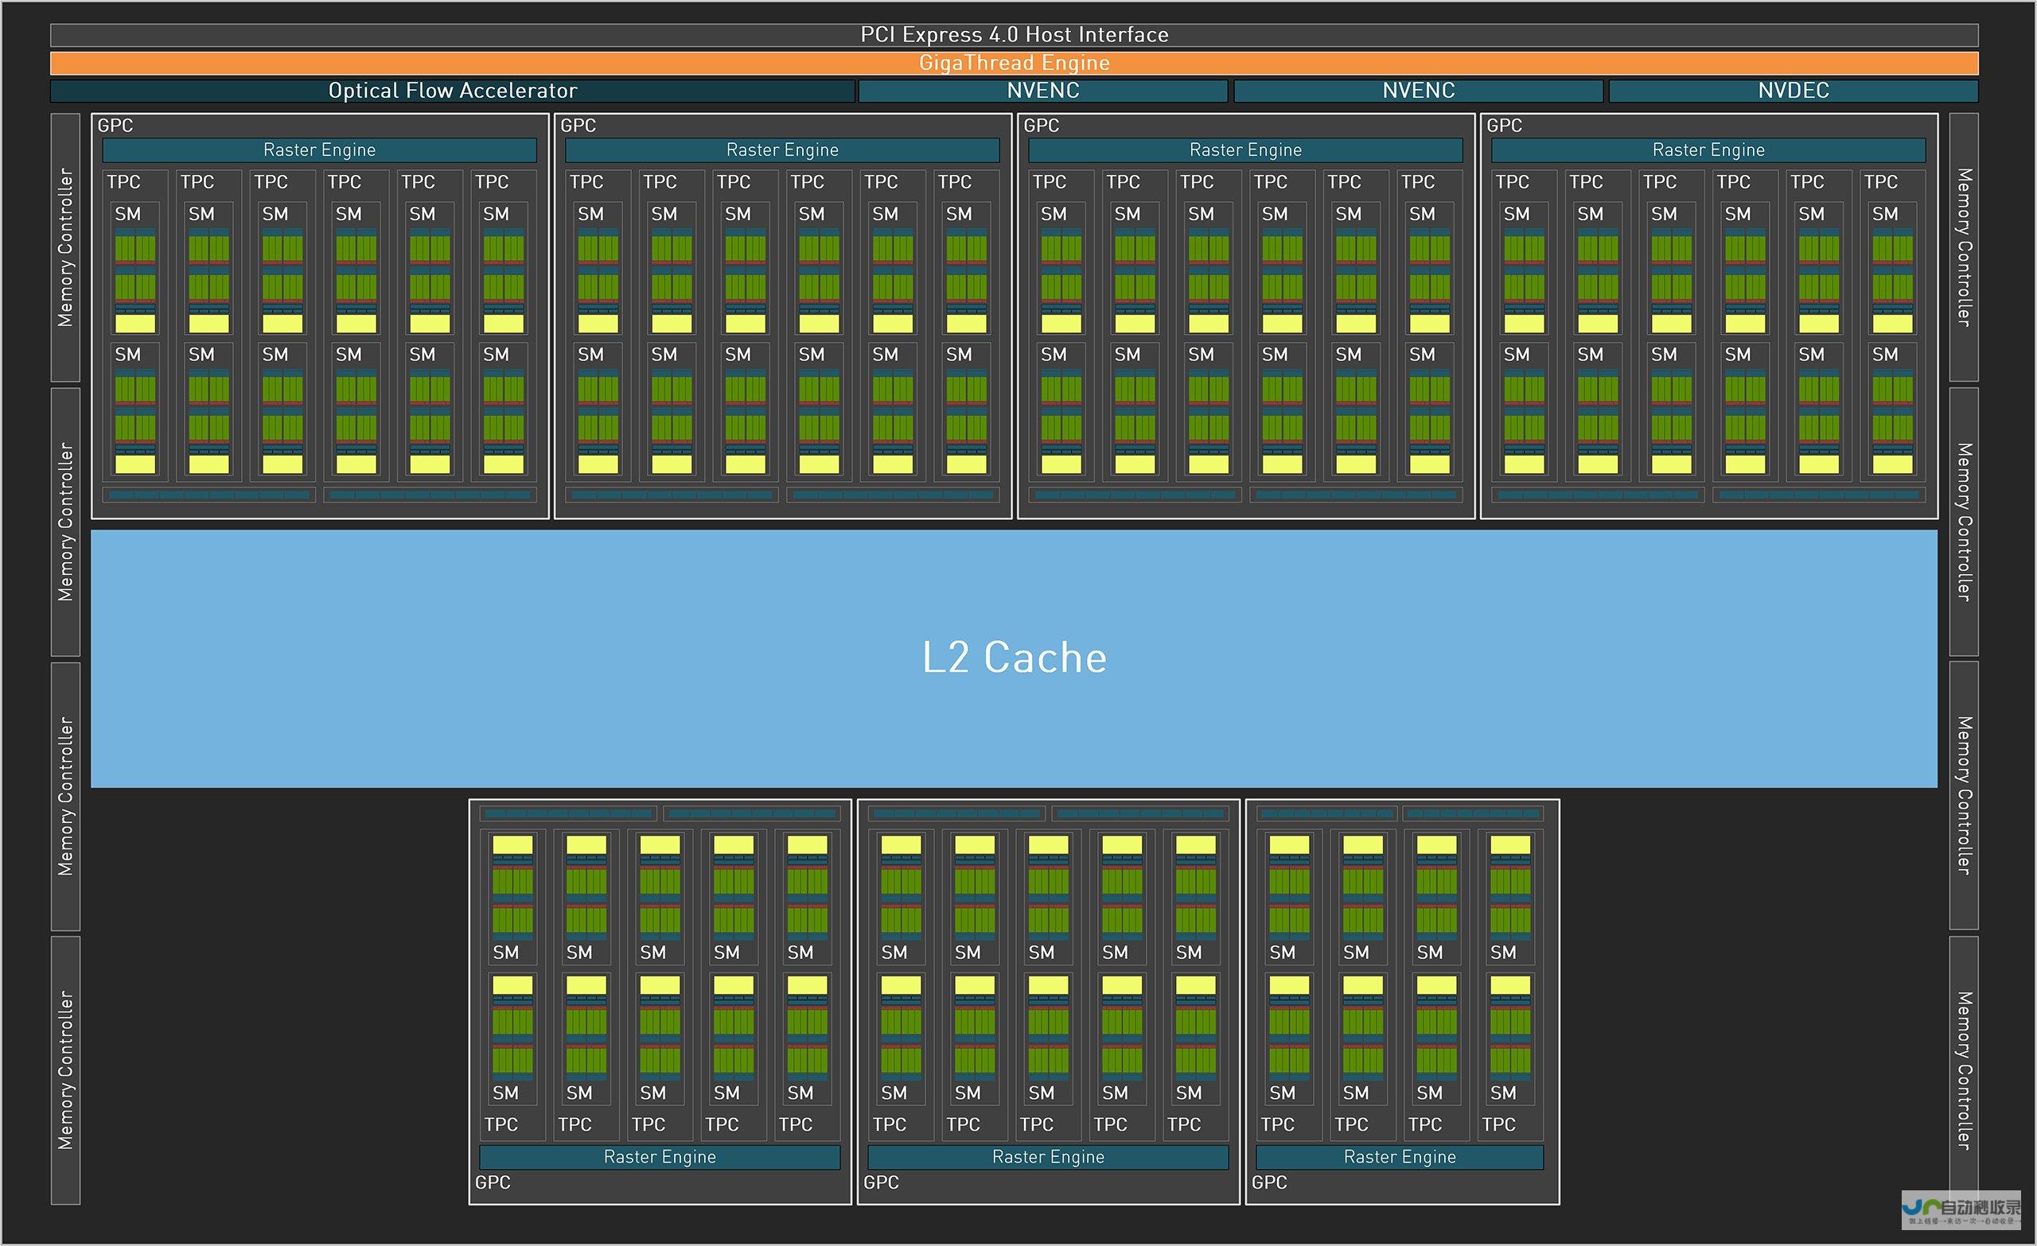The height and width of the screenshot is (1246, 2037).
Task: Click Raster Engine in the top-left GPC
Action: point(319,149)
